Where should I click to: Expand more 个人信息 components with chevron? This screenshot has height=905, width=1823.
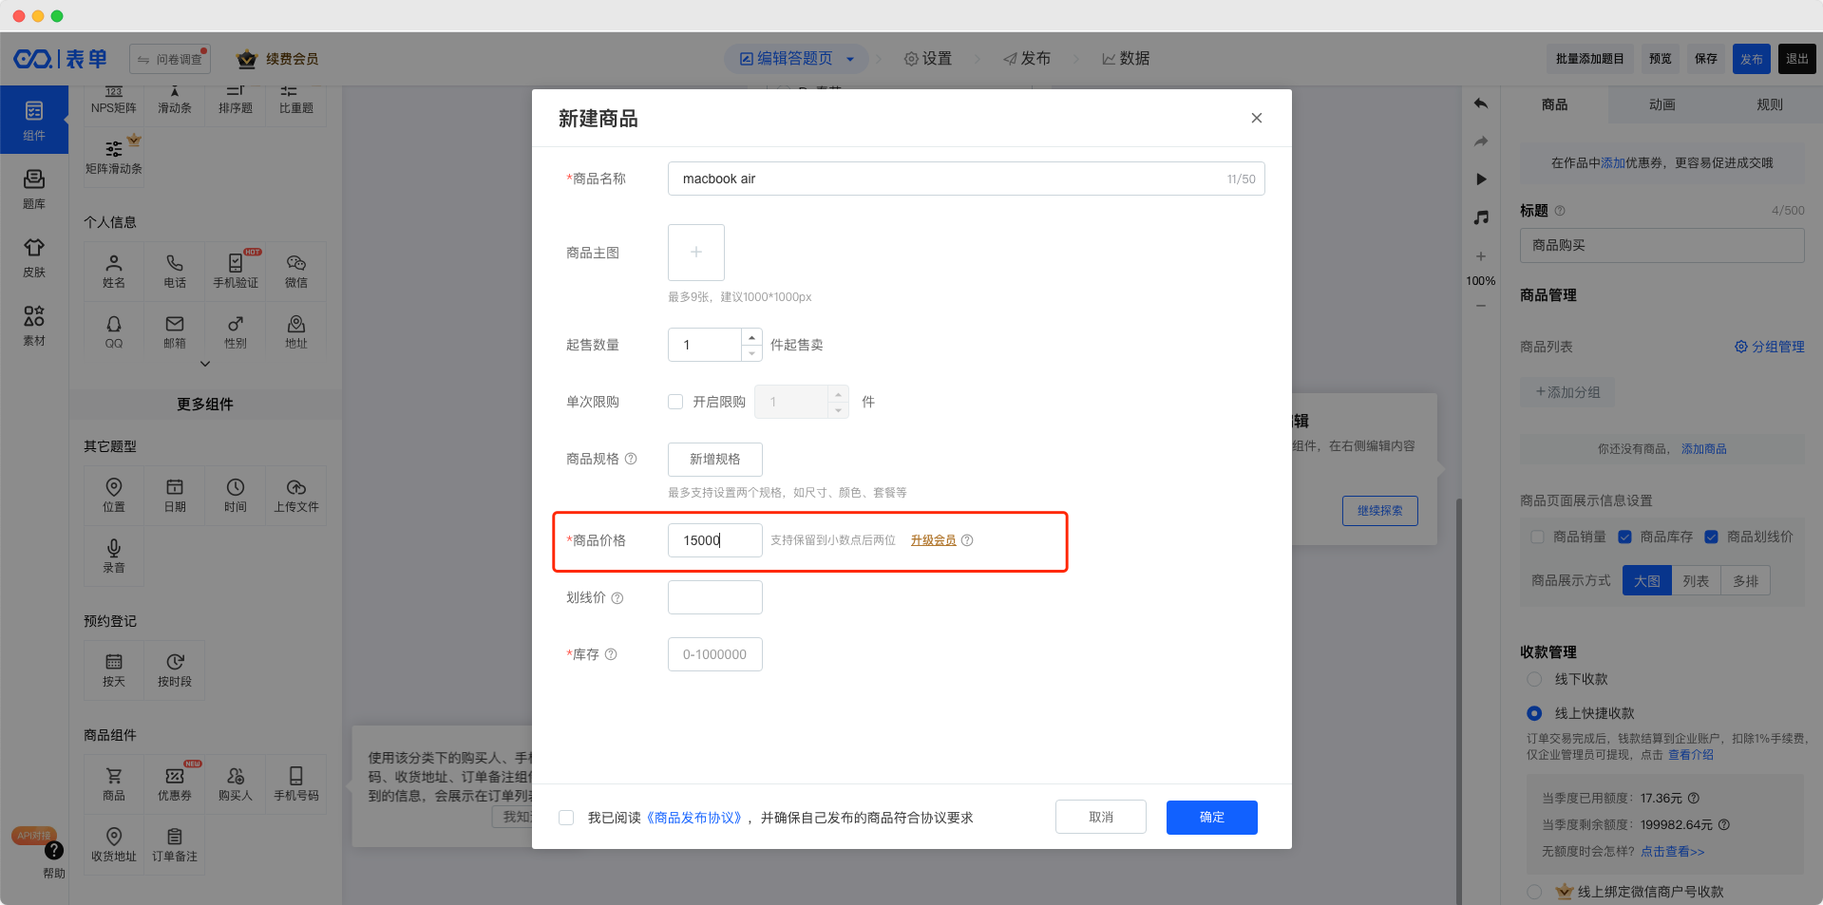[205, 364]
